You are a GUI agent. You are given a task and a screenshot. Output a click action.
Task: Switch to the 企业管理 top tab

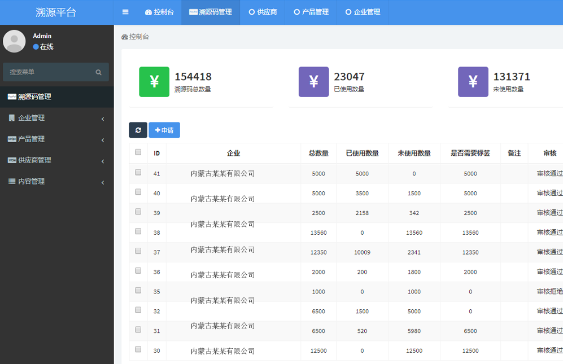pos(363,12)
